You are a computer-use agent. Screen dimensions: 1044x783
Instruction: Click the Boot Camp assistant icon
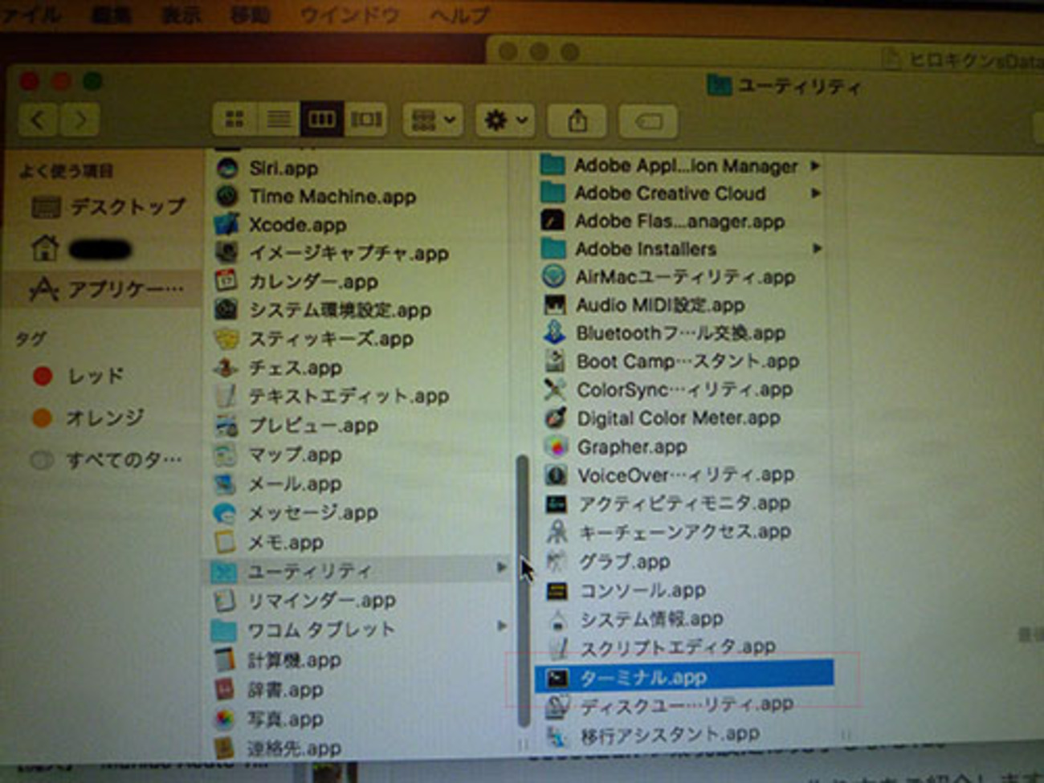pyautogui.click(x=554, y=361)
